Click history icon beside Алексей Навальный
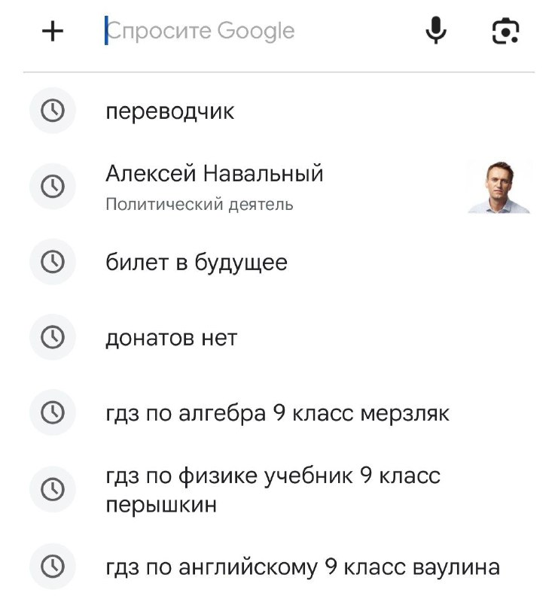558x602 pixels. tap(53, 186)
